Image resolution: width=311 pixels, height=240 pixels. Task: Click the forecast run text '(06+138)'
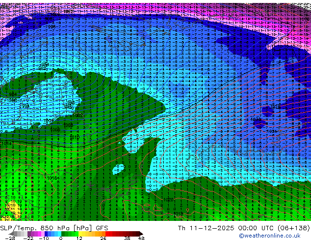(293, 228)
